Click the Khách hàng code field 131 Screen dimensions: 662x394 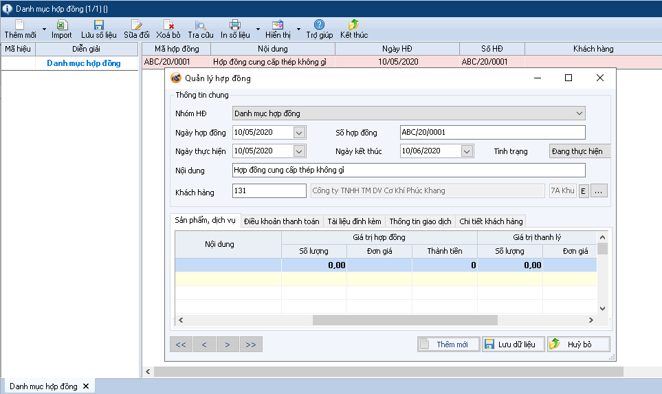[269, 191]
